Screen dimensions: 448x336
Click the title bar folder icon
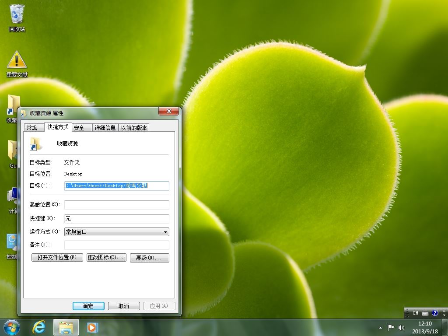tap(24, 113)
